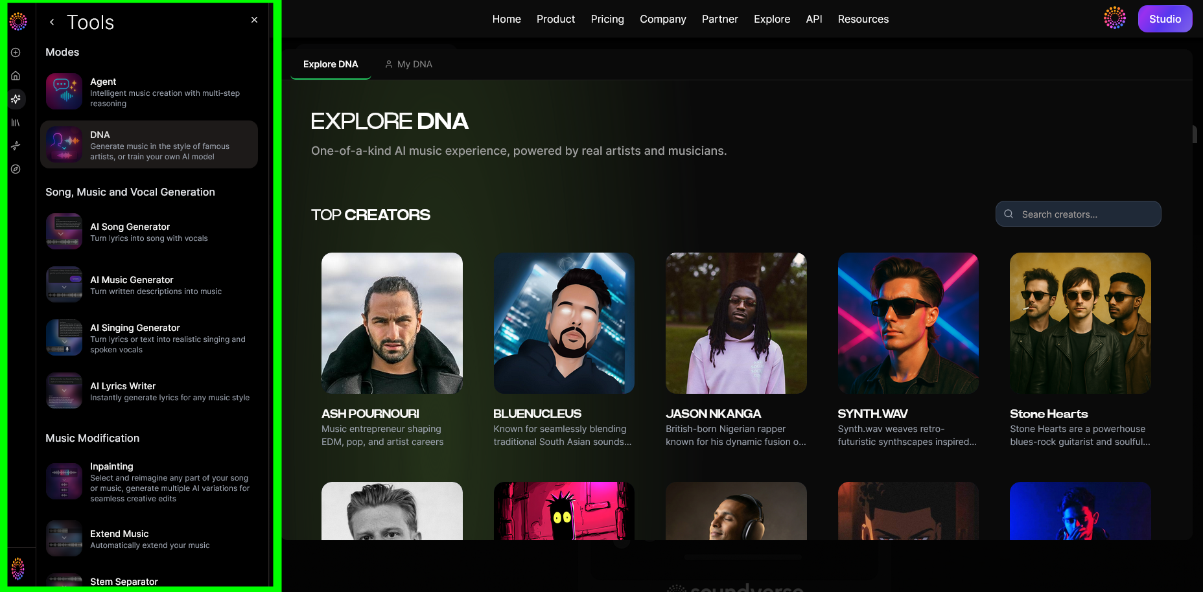1203x592 pixels.
Task: Click the profile logo at sidebar bottom
Action: [x=18, y=569]
